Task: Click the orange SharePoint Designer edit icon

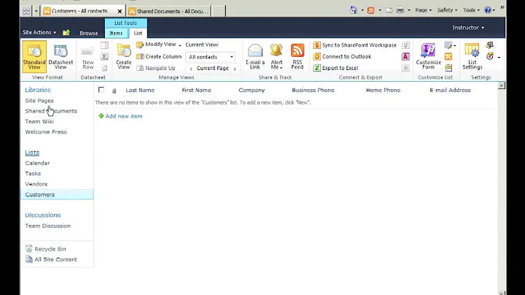Action: (x=448, y=56)
